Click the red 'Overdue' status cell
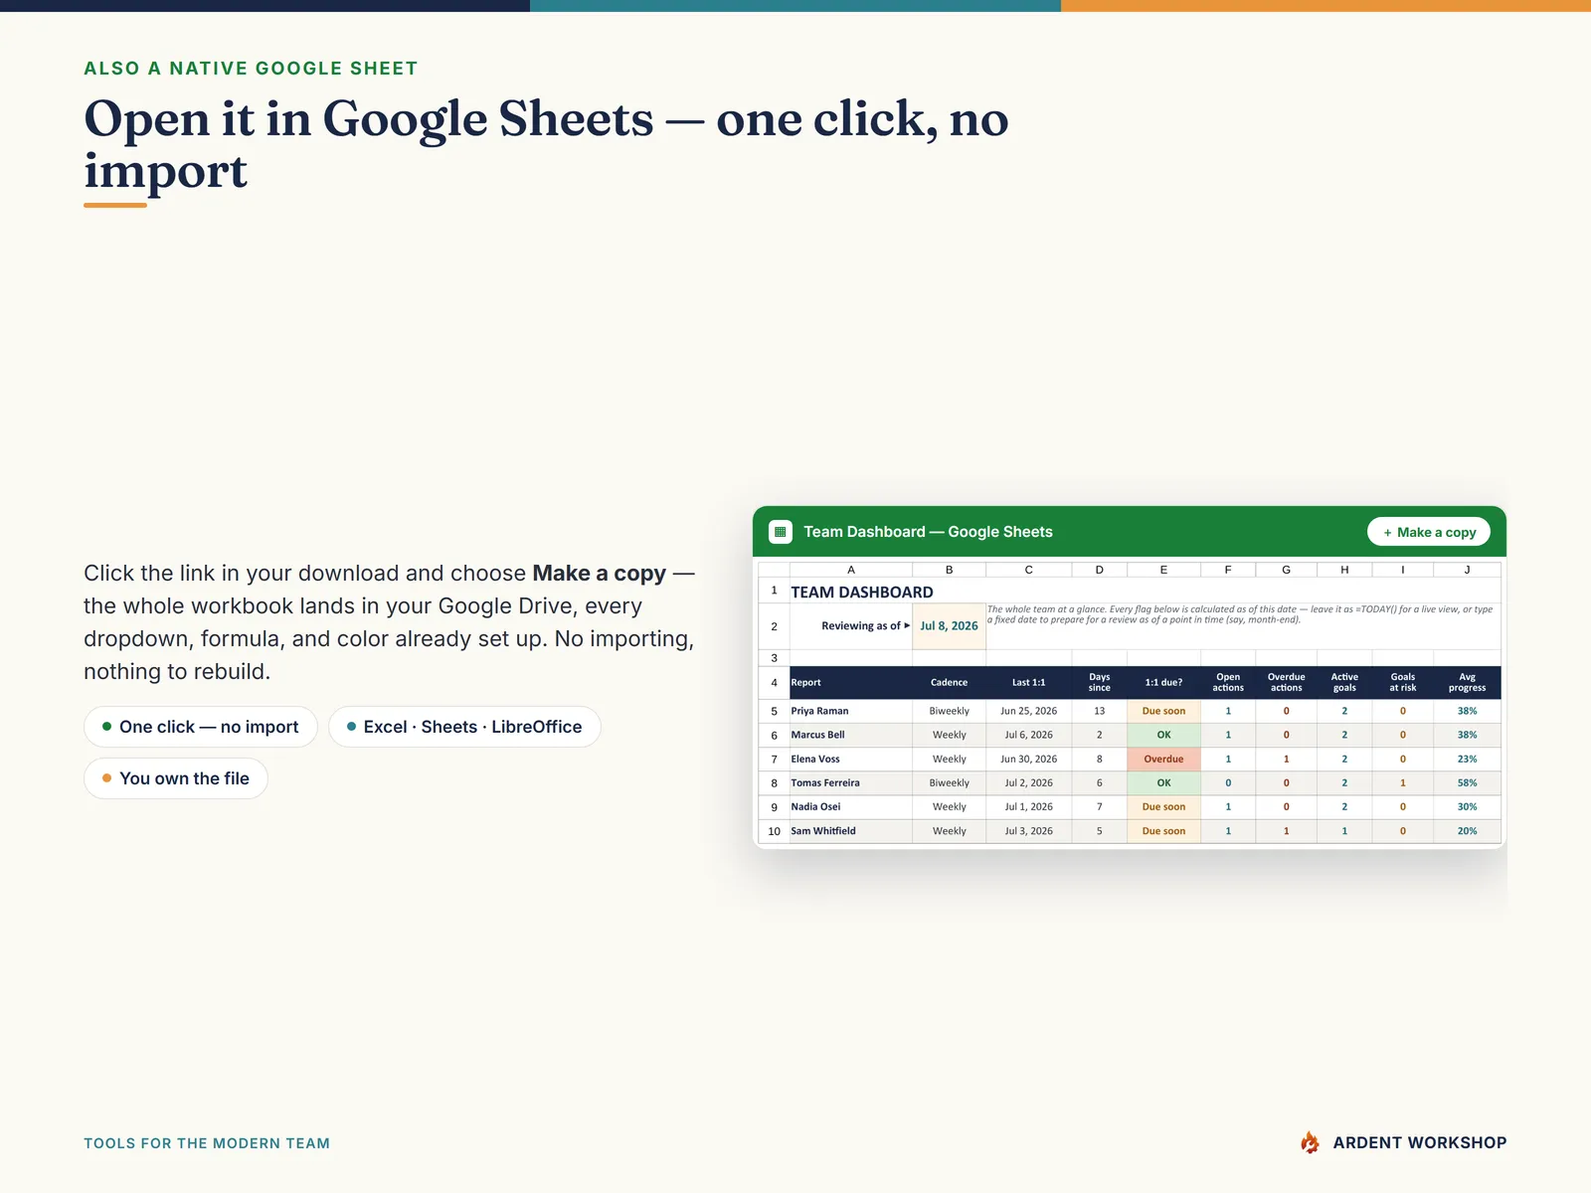The height and width of the screenshot is (1193, 1591). click(1163, 759)
